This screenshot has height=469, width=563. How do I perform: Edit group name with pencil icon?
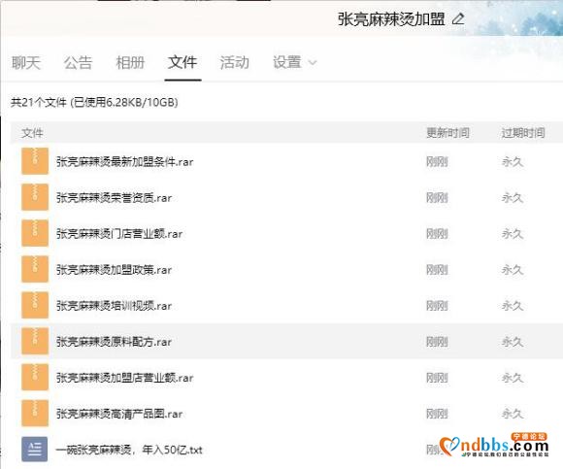click(458, 18)
